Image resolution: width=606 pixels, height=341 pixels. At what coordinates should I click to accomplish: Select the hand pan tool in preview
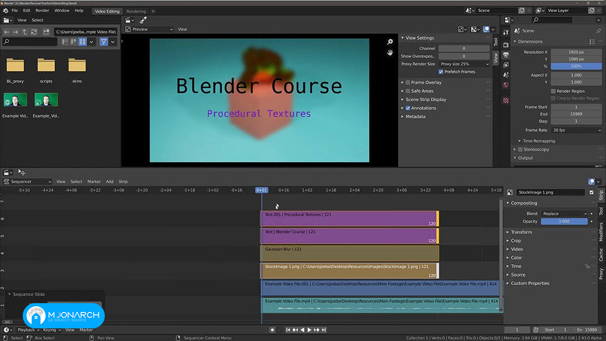390,52
